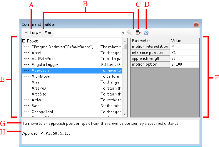Collapse the Robot tree node
Image resolution: width=219 pixels, height=147 pixels.
click(x=24, y=41)
